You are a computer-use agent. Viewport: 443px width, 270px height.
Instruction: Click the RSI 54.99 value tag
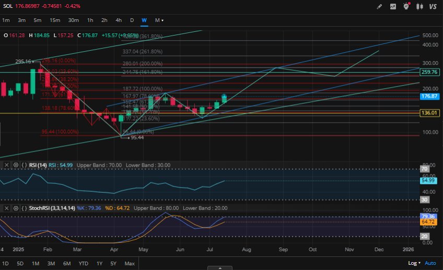click(x=428, y=181)
